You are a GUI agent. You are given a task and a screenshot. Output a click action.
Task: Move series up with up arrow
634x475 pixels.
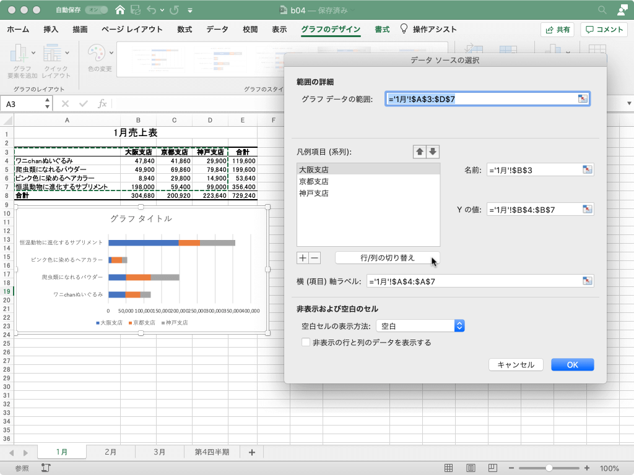(x=419, y=152)
